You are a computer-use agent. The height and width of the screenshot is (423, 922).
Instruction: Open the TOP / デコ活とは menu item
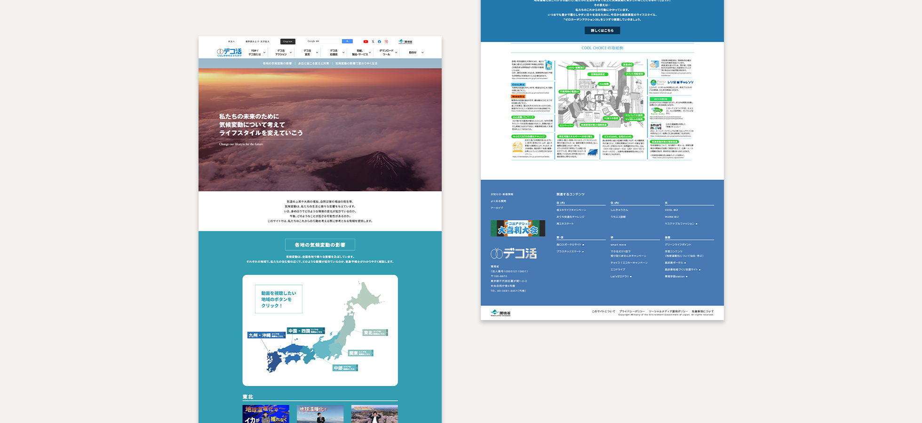pos(254,53)
